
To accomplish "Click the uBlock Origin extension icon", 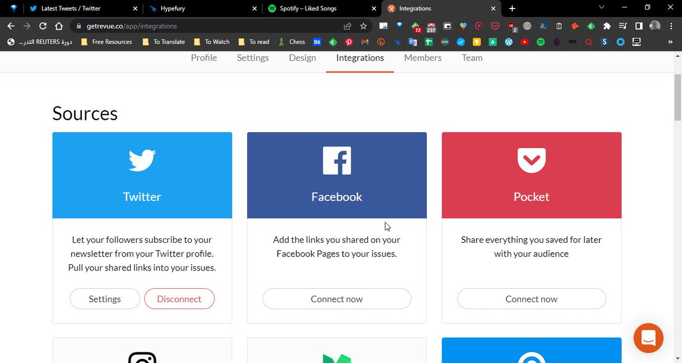I will pos(511,26).
